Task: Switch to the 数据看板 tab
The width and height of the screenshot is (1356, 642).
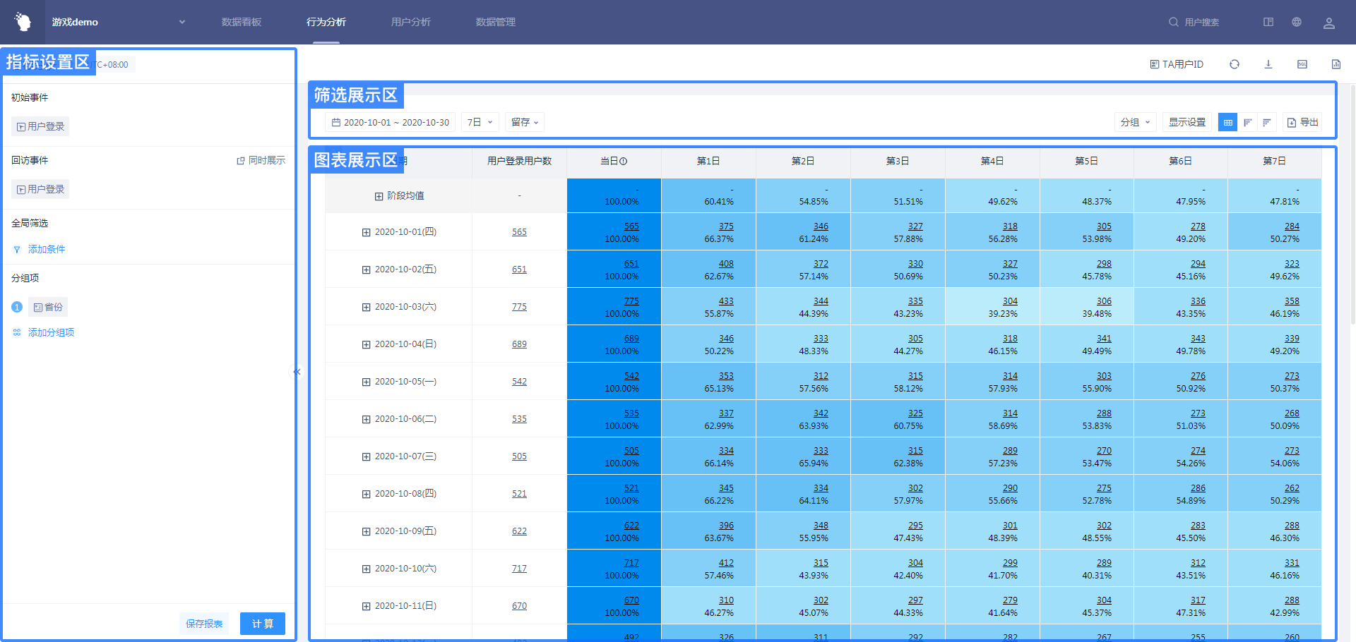Action: coord(242,23)
